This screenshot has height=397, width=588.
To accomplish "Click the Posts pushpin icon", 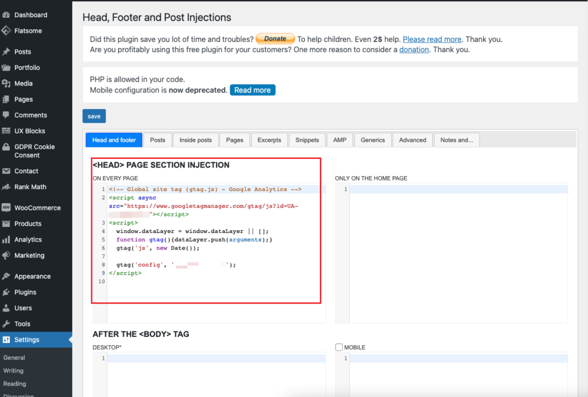I will click(6, 52).
